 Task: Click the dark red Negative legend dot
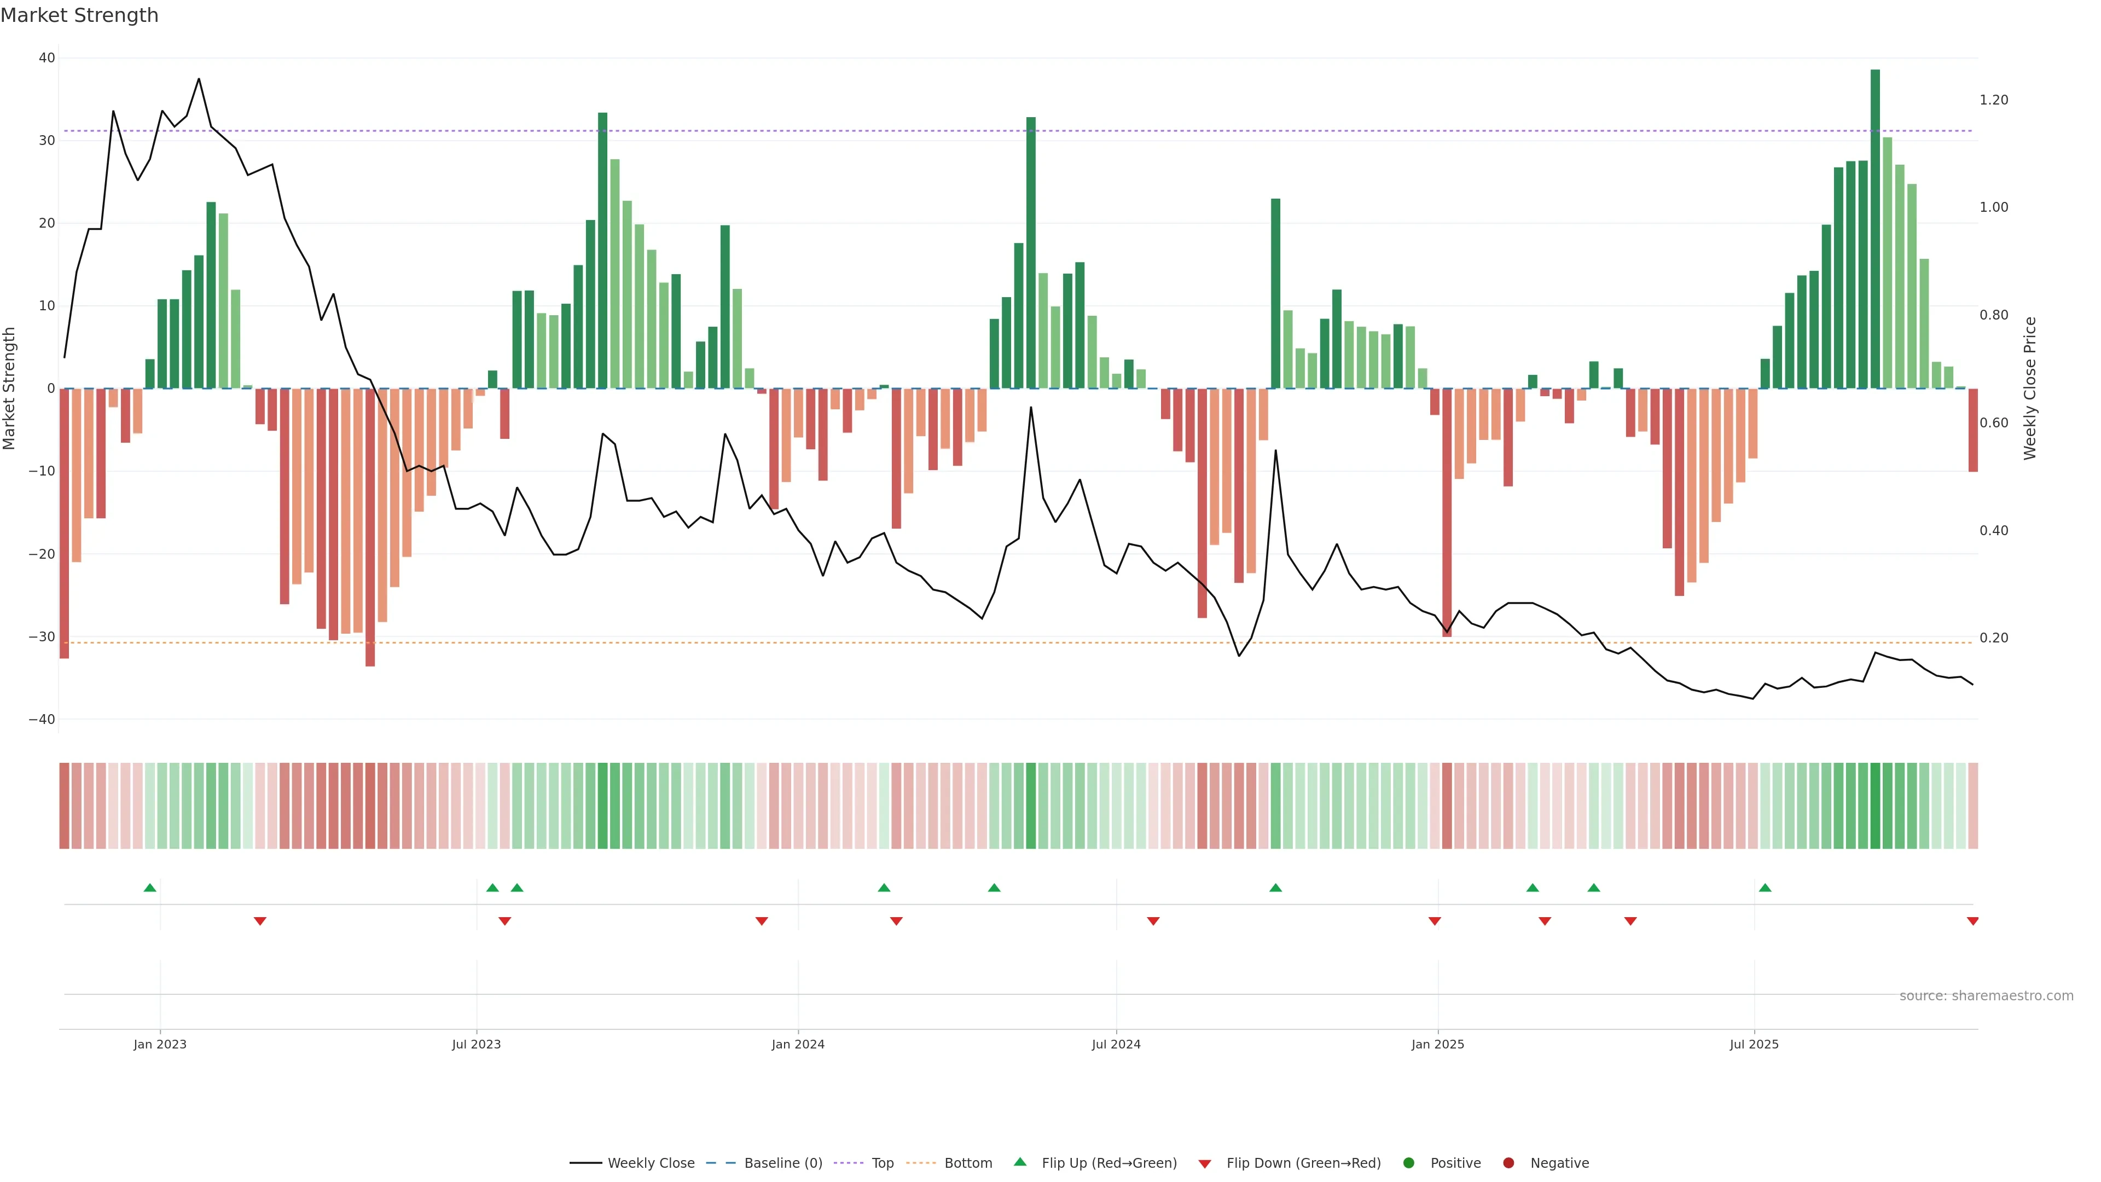coord(1508,1163)
